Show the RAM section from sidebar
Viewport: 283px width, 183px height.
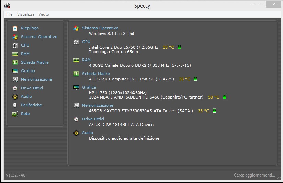click(x=25, y=54)
